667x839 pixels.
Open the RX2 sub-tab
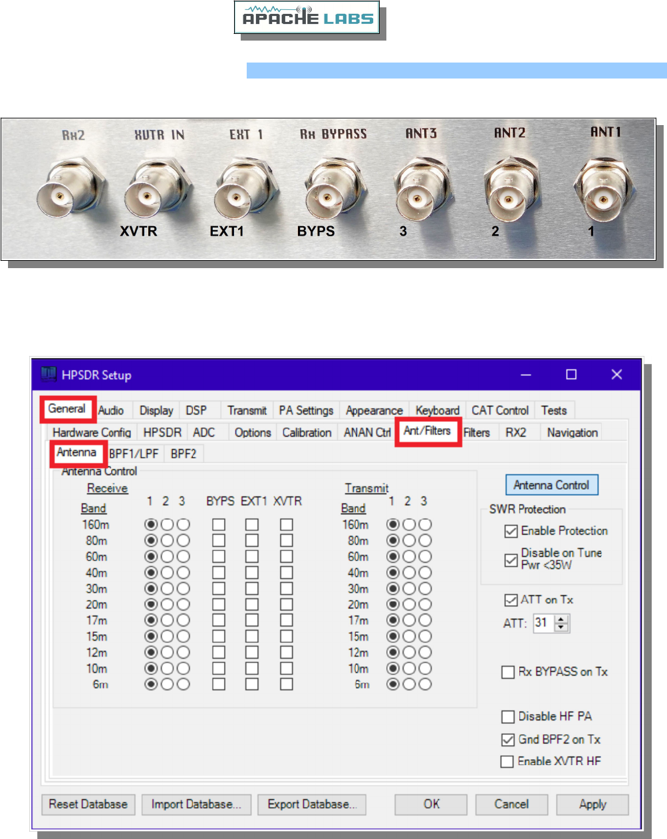point(515,432)
